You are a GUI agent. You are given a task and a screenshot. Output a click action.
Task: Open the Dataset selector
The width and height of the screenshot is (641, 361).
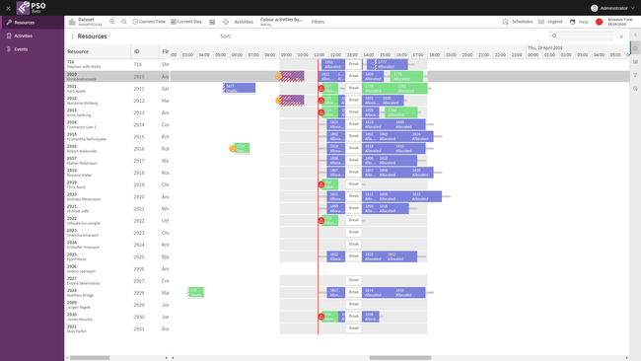click(x=85, y=22)
